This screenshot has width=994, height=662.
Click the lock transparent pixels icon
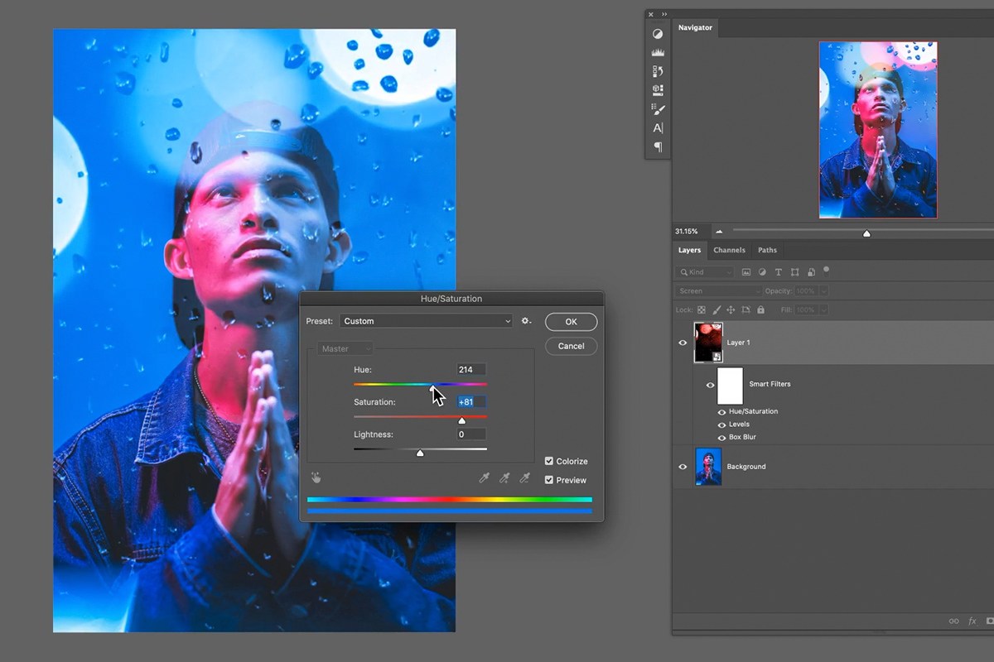702,310
